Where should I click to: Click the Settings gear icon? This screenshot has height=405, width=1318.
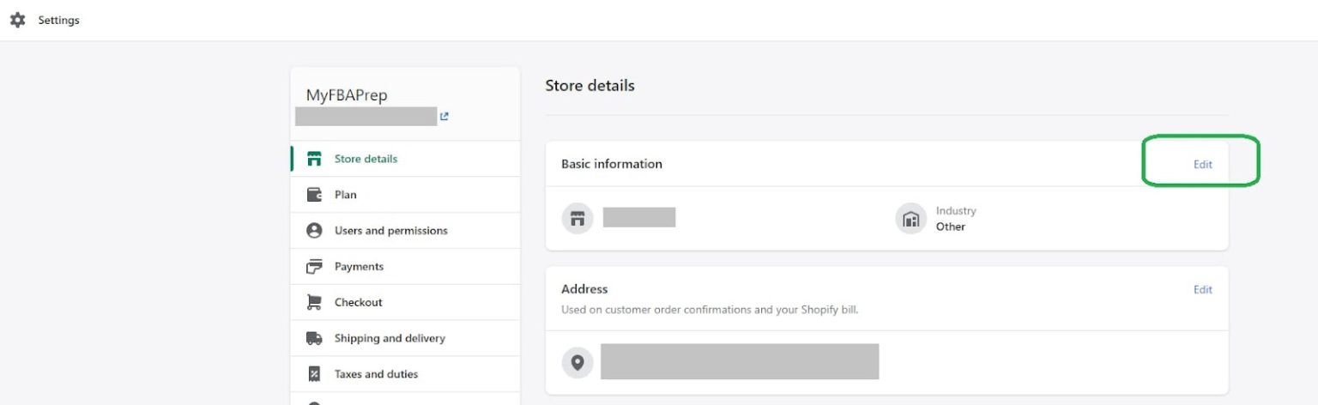17,20
